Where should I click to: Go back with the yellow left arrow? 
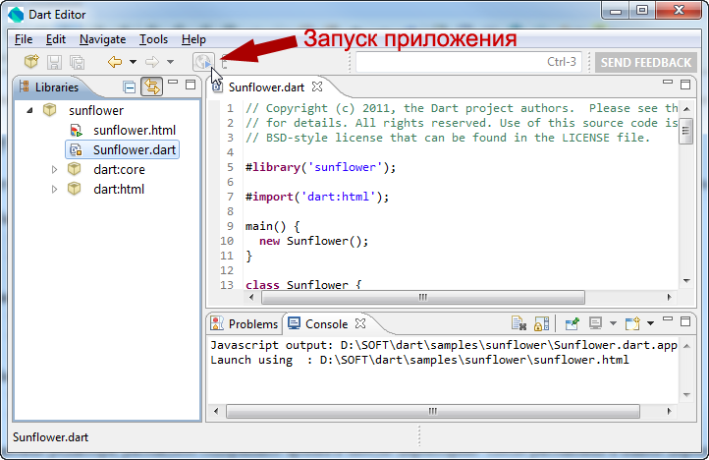coord(115,62)
